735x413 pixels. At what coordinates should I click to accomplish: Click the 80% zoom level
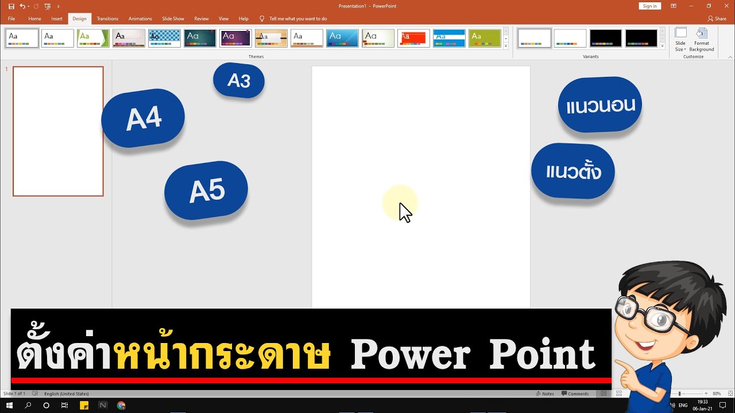717,393
